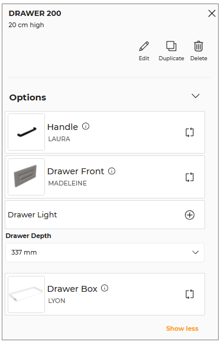Image resolution: width=221 pixels, height=342 pixels.
Task: Click the Drawer Light row label
Action: tap(32, 215)
